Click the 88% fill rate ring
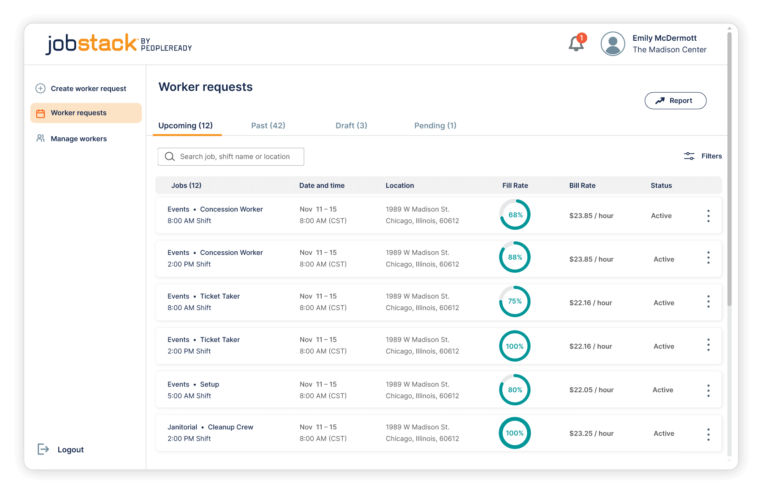Viewport: 762px width, 493px height. [x=515, y=257]
